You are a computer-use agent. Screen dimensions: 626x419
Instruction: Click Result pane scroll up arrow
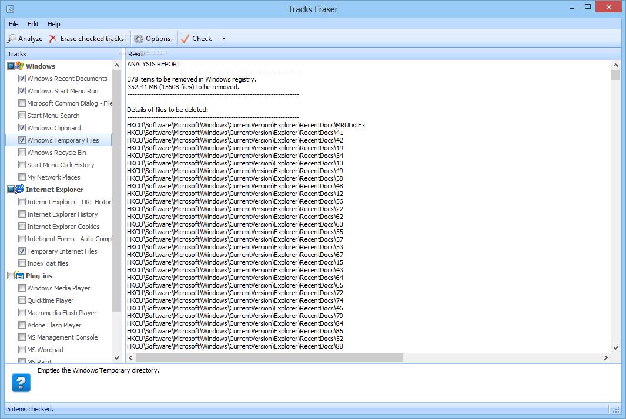click(x=615, y=65)
